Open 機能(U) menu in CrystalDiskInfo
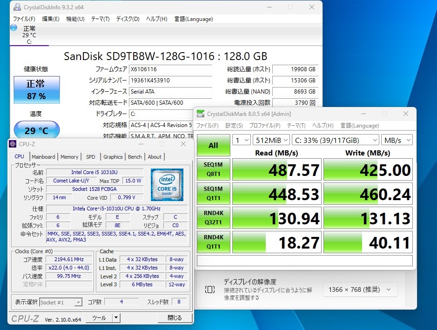 pyautogui.click(x=75, y=19)
